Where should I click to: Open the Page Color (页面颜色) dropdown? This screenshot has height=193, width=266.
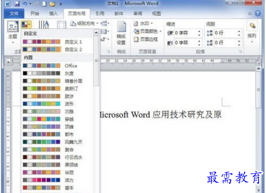147,31
